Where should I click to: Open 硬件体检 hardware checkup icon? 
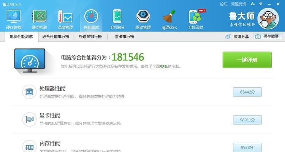coord(14,16)
